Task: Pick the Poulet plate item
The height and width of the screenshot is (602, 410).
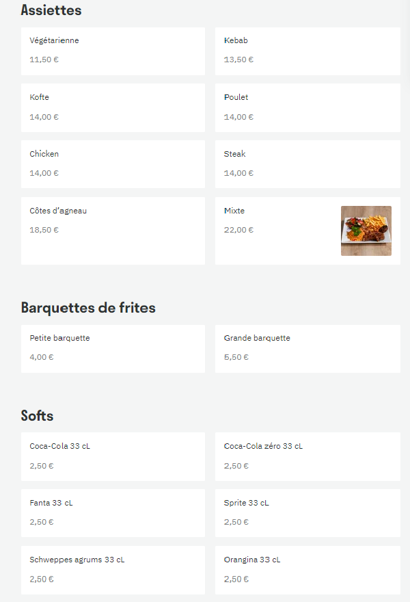Action: tap(307, 107)
